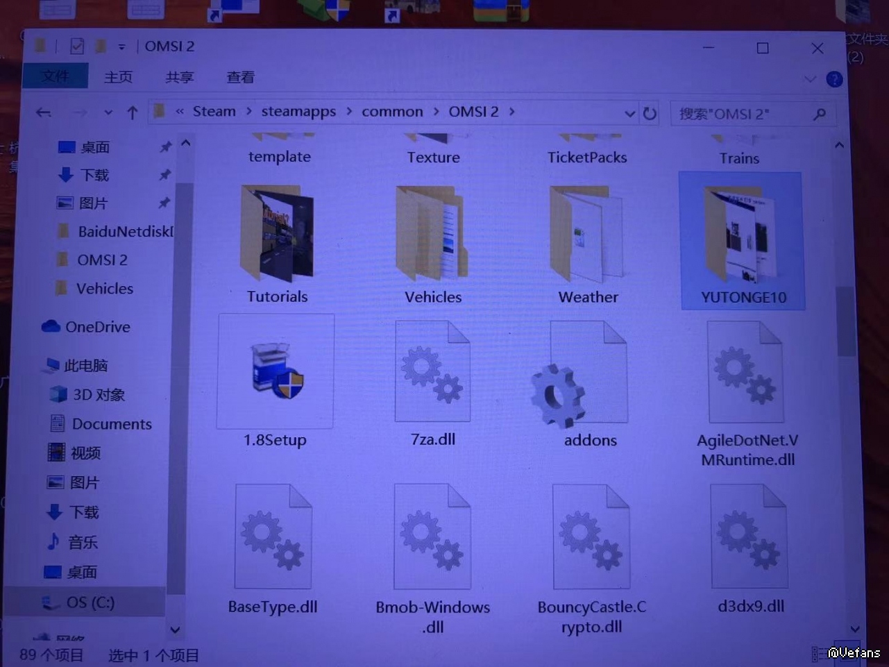Click the navigation pane scroll up arrow
This screenshot has height=667, width=889.
(185, 144)
